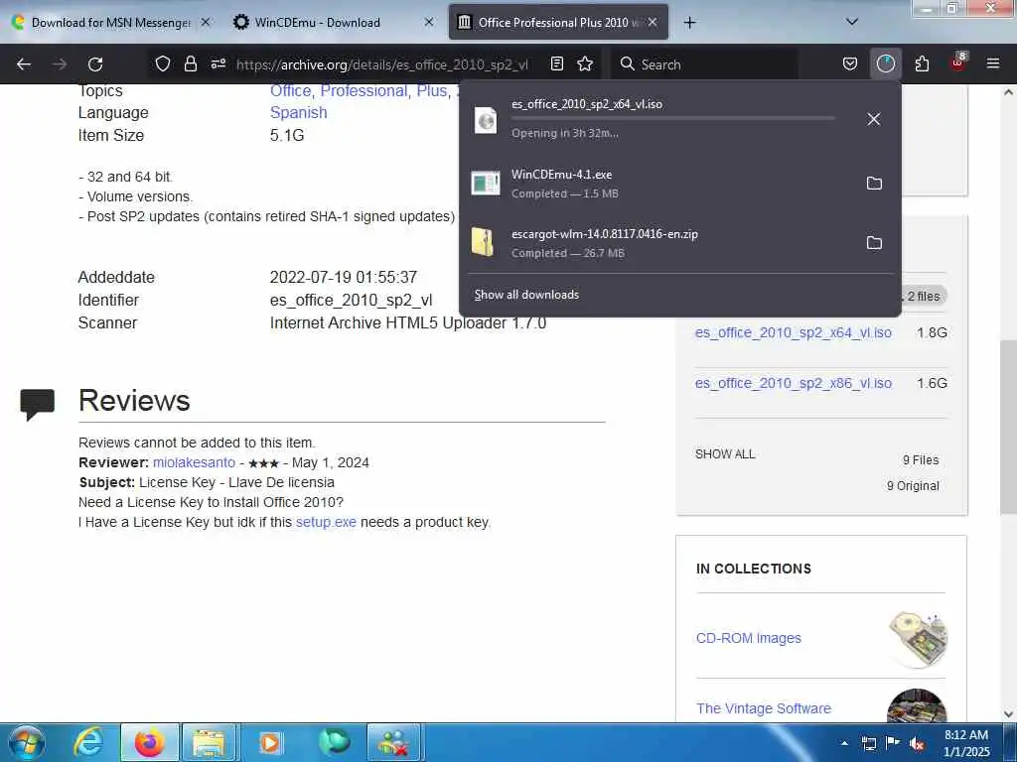
Task: Click the network tray icon
Action: point(868,743)
